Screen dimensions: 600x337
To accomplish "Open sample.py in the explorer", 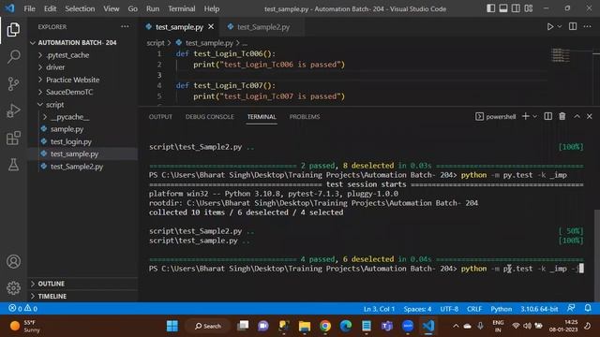I will [x=67, y=129].
